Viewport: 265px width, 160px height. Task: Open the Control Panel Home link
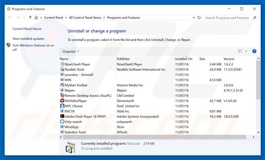pyautogui.click(x=27, y=29)
